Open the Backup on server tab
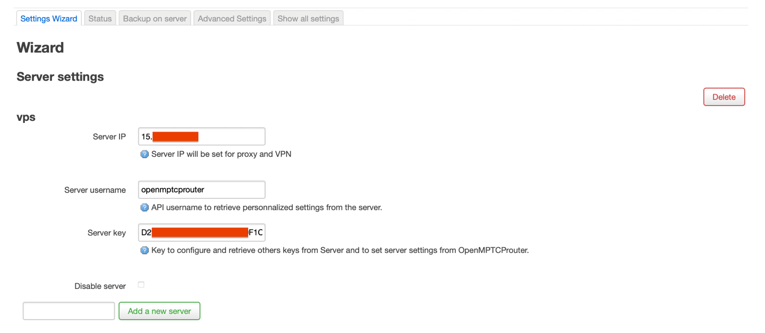This screenshot has height=333, width=765. click(x=155, y=18)
